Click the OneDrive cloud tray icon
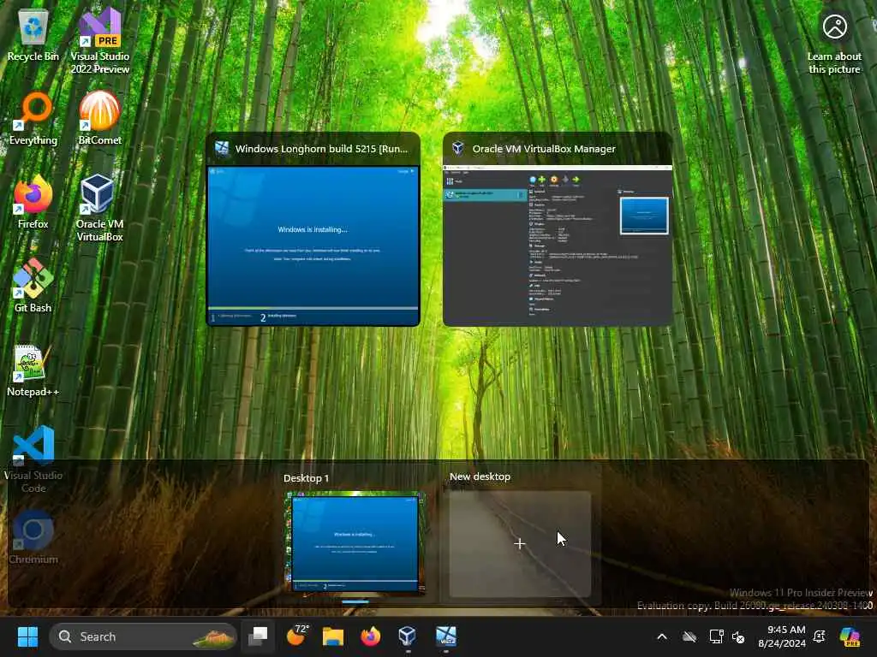This screenshot has height=657, width=877. pyautogui.click(x=689, y=636)
